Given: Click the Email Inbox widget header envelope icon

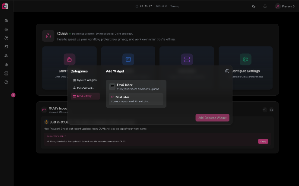Looking at the screenshot, I should click(112, 87).
